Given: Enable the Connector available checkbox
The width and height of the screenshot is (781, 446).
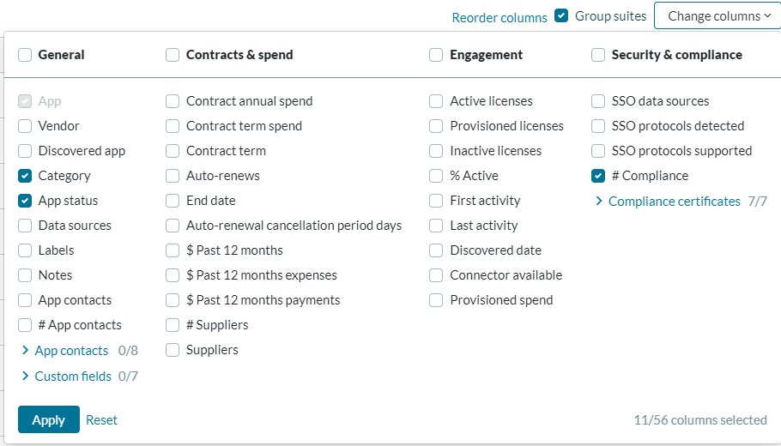Looking at the screenshot, I should pos(436,275).
